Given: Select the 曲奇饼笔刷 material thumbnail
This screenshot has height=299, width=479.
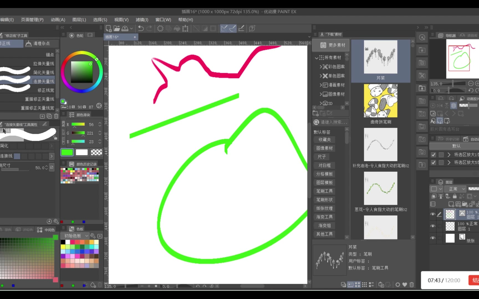Looking at the screenshot, I should coord(381,101).
